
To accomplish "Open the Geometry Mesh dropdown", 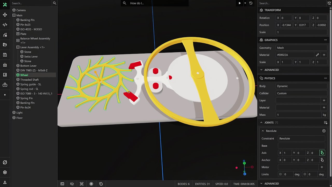I will pyautogui.click(x=301, y=48).
